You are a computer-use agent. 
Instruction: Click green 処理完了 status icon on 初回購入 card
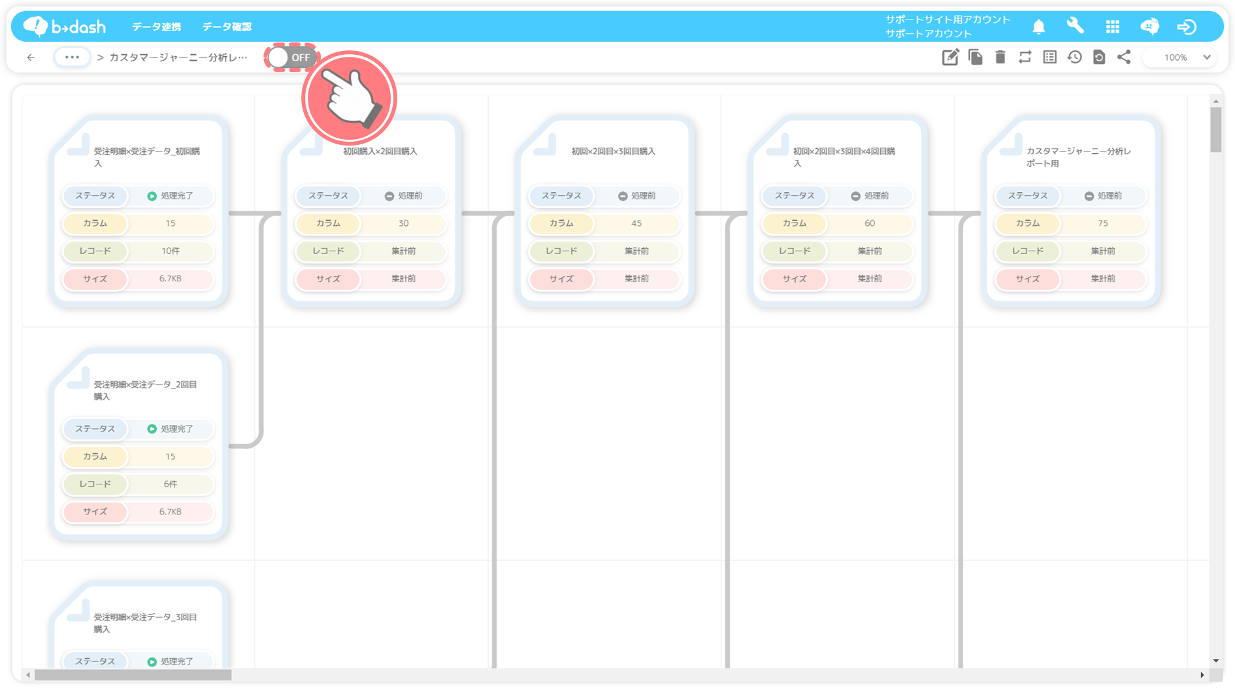click(x=152, y=196)
